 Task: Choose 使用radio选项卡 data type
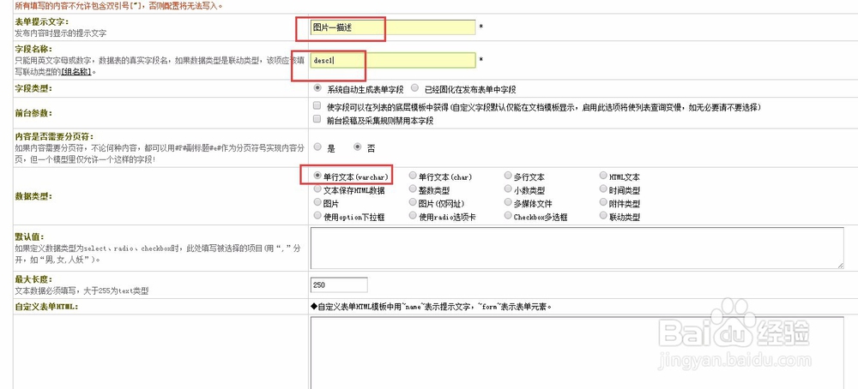click(414, 216)
